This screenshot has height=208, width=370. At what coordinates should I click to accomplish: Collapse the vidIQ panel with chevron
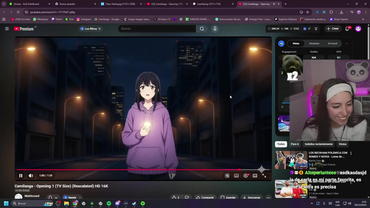pos(347,43)
